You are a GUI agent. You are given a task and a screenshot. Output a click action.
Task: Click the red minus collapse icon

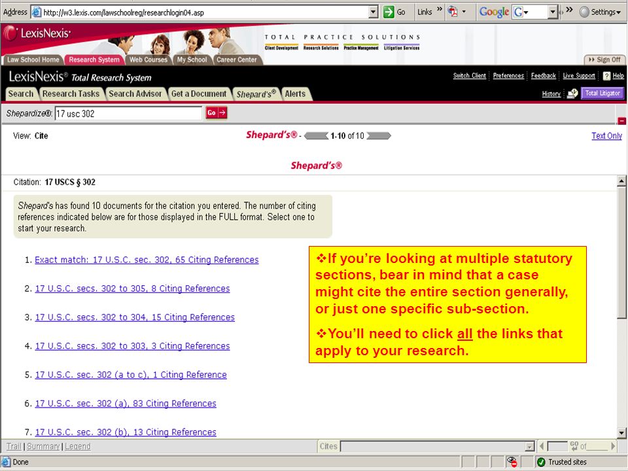coord(622,120)
